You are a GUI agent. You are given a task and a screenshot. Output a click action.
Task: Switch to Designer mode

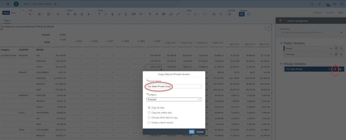click(x=317, y=13)
